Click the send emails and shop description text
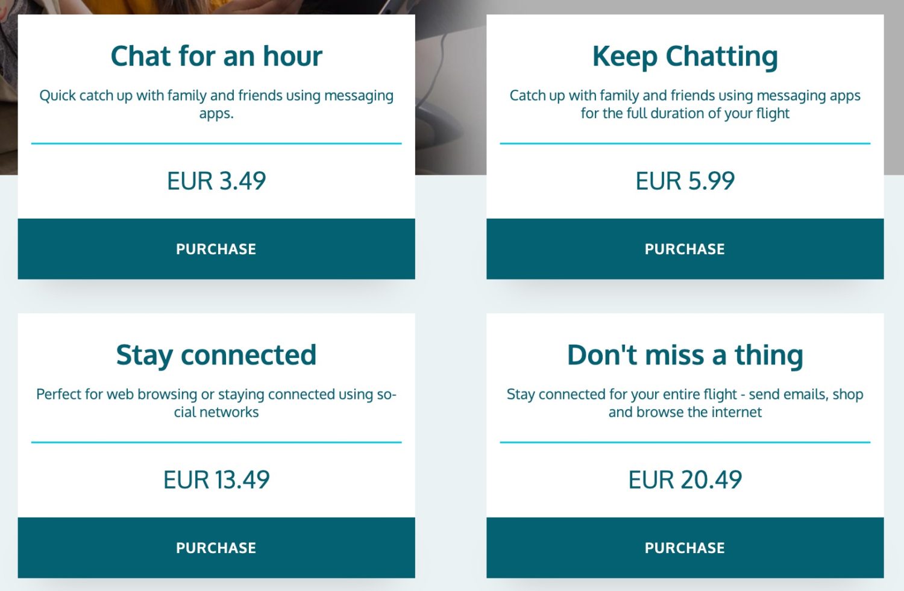 (x=685, y=402)
